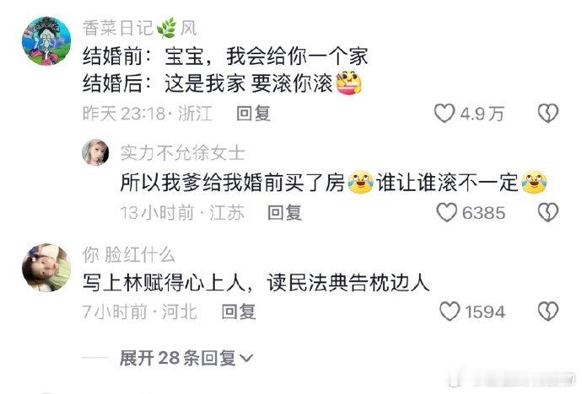Click the noodle-eating emoji in first comment
Screen dimensions: 582x394
coord(348,83)
